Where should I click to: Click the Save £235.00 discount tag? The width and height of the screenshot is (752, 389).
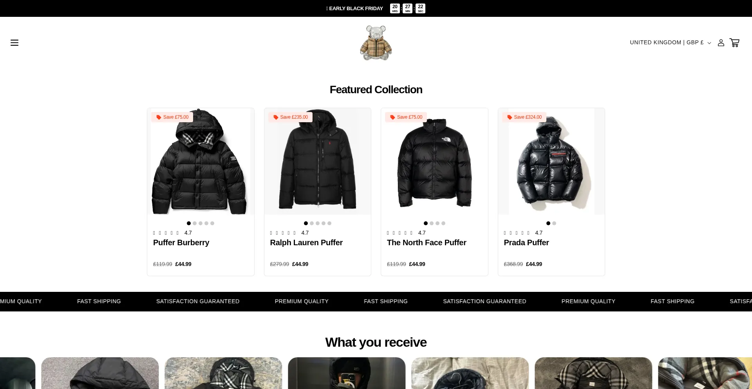[x=290, y=117]
